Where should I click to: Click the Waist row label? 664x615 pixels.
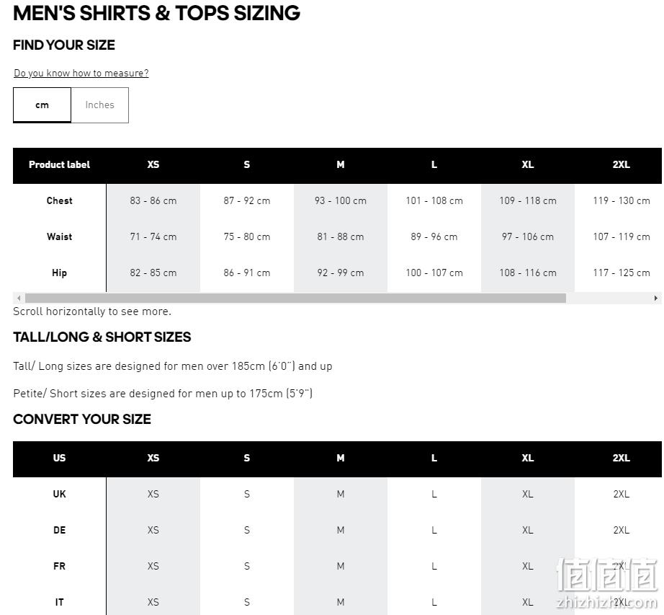click(x=59, y=237)
